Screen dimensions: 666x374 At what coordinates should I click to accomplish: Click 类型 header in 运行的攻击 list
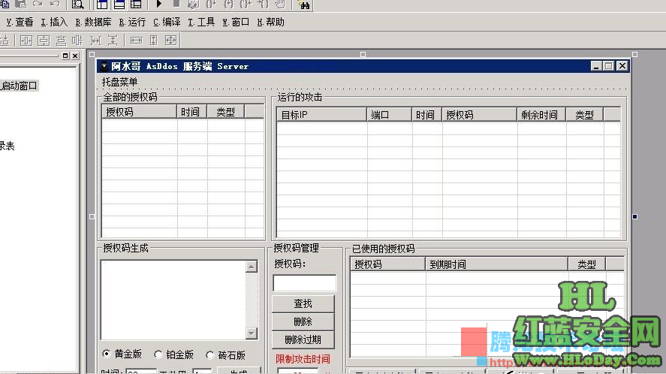tap(585, 115)
